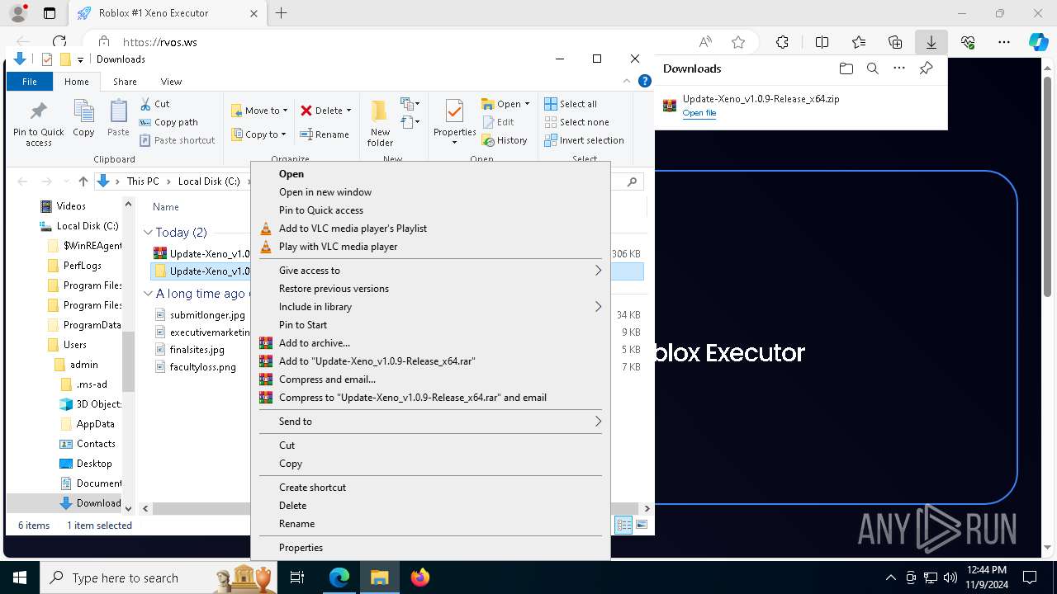Click Select all in ribbon
This screenshot has width=1057, height=594.
tap(570, 104)
